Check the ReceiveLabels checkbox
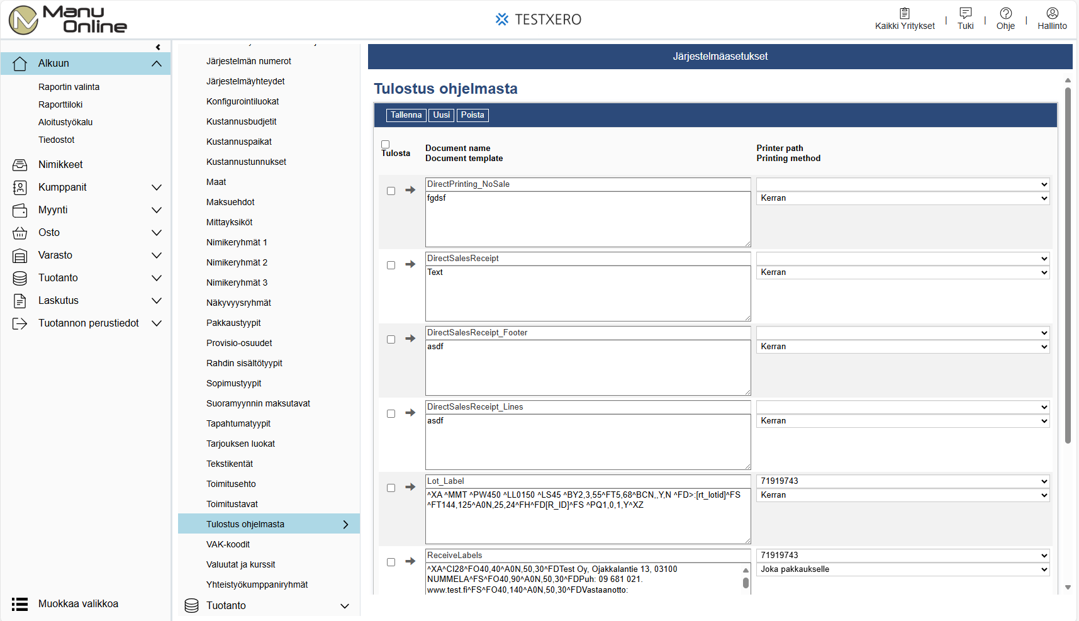The width and height of the screenshot is (1079, 621). (391, 562)
